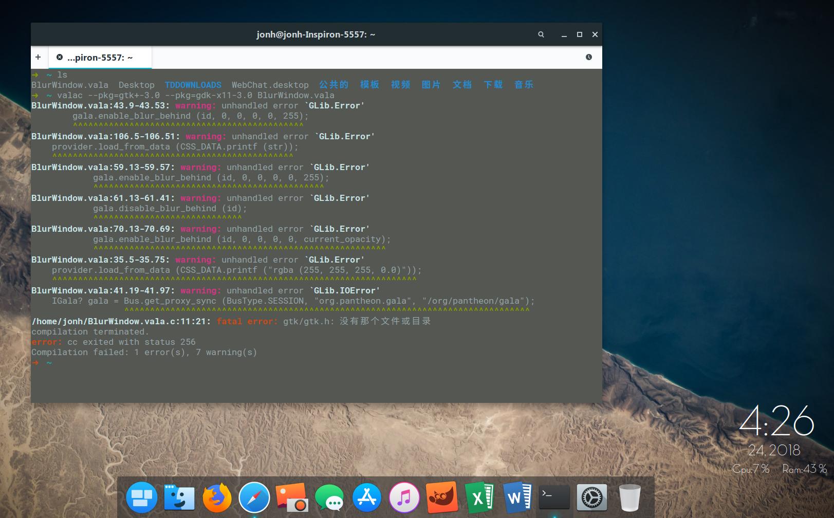Launch the screenshot photos app in dock
The width and height of the screenshot is (834, 518).
pos(291,497)
